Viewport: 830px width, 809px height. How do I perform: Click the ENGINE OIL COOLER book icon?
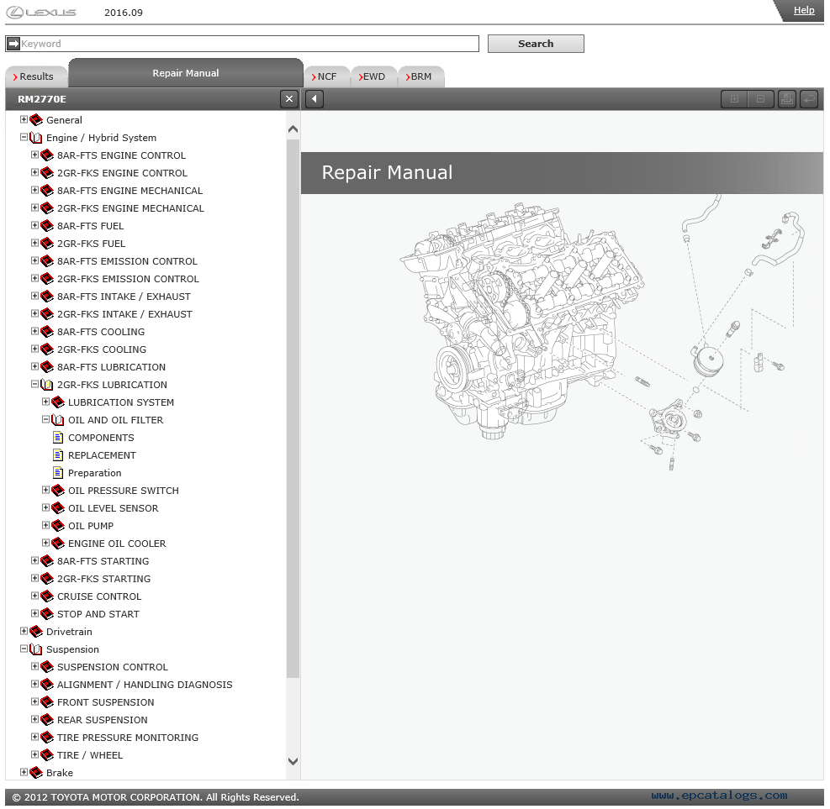[x=58, y=543]
